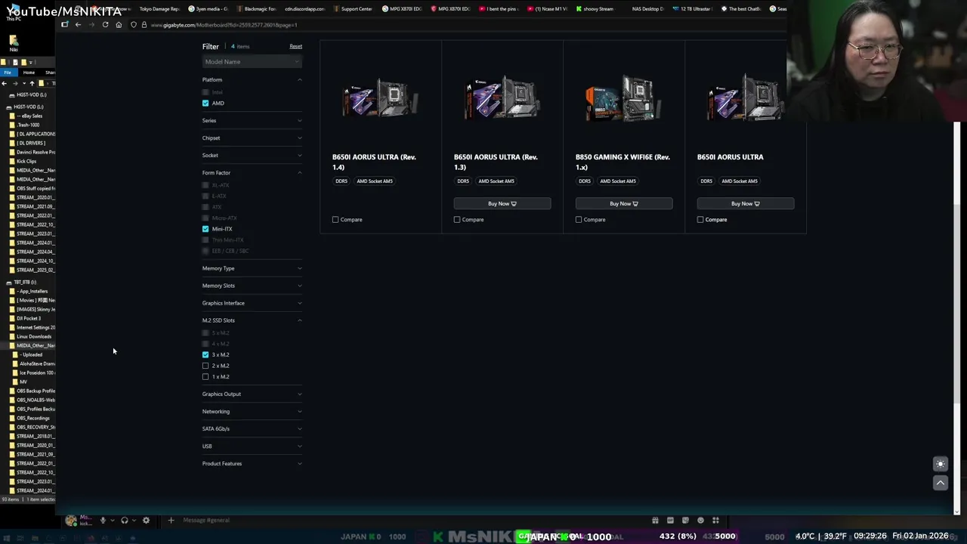
Task: Click the B850 GAMING X motherboard thumbnail
Action: (x=623, y=99)
